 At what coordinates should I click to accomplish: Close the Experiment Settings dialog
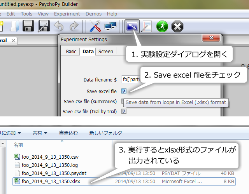(211, 38)
